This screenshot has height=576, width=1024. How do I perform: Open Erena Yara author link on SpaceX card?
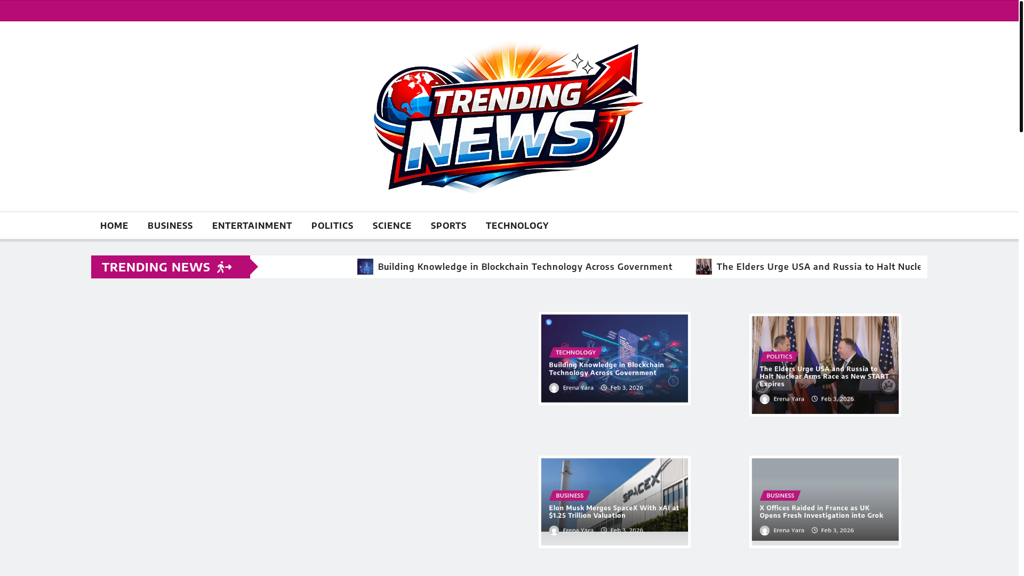(578, 531)
